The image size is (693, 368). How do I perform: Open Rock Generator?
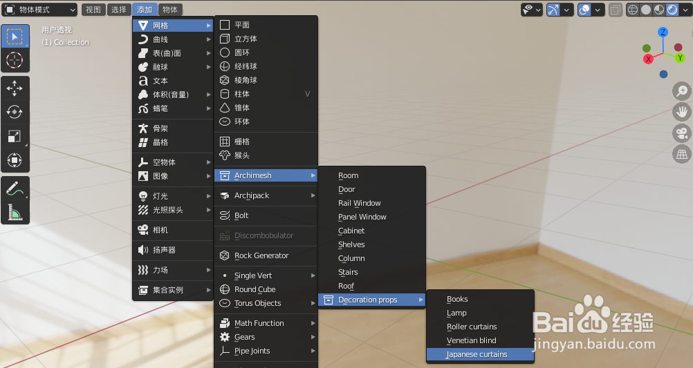[266, 255]
